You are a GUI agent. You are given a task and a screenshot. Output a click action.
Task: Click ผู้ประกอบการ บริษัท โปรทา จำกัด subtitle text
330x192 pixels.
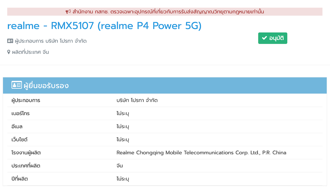point(51,41)
